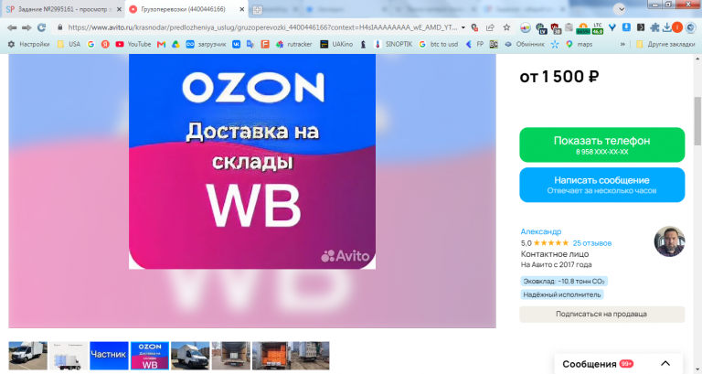
Task: Open the LTC price extension
Action: [598, 28]
